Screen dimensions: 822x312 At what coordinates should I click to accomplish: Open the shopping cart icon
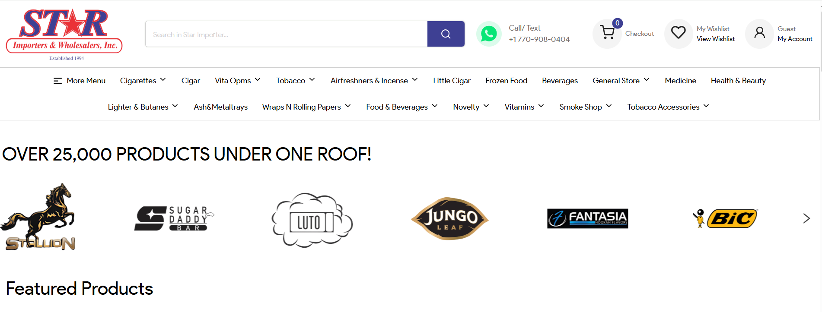click(x=607, y=34)
